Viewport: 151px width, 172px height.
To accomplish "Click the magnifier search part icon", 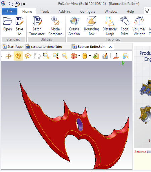I will pyautogui.click(x=125, y=56).
